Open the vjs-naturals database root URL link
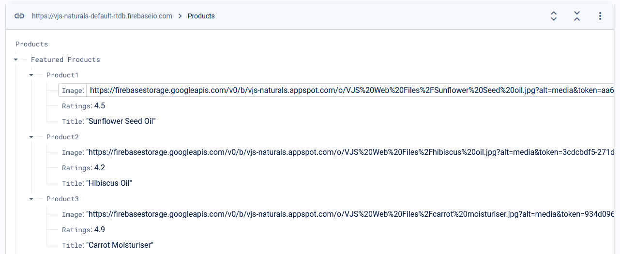This screenshot has height=254, width=620. [x=102, y=16]
